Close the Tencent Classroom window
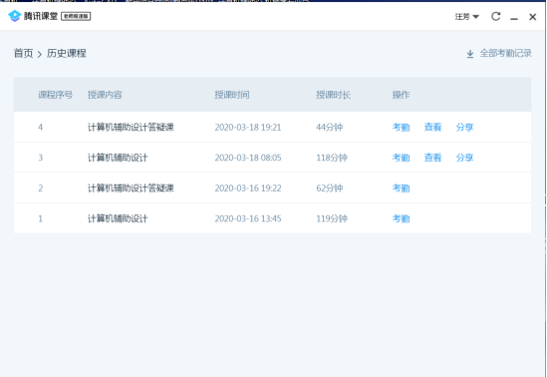 [532, 17]
